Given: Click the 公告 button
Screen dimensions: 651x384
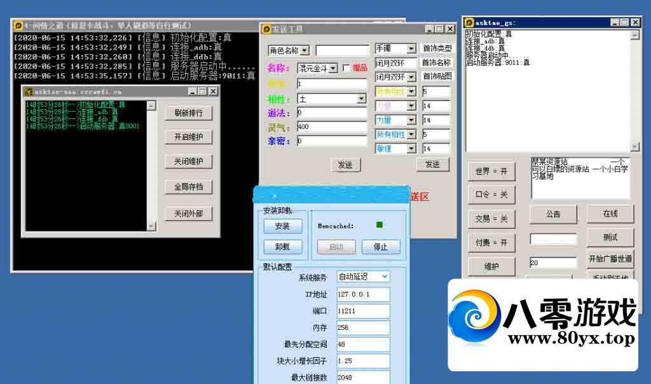Looking at the screenshot, I should tap(553, 214).
